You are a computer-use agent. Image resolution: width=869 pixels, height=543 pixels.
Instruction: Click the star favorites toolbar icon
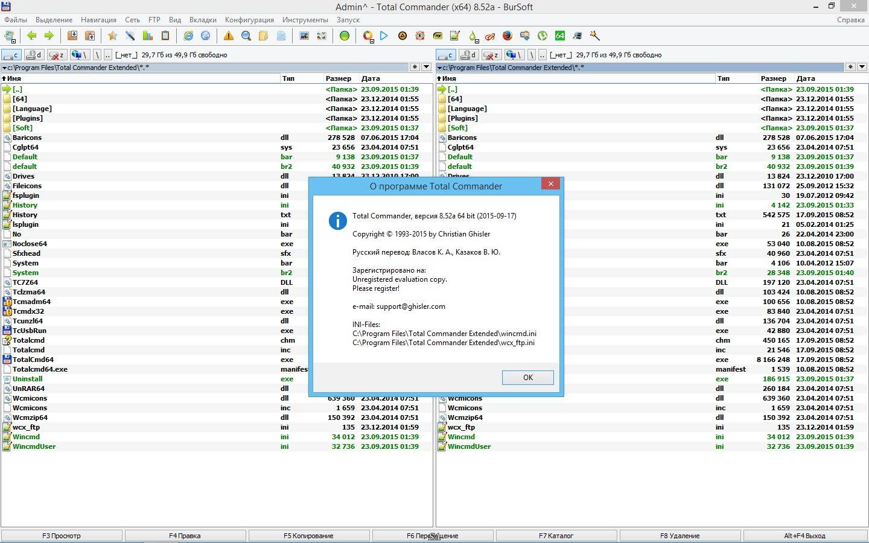[x=112, y=36]
